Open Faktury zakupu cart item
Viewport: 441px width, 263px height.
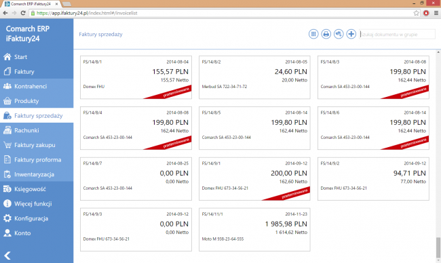click(x=37, y=145)
